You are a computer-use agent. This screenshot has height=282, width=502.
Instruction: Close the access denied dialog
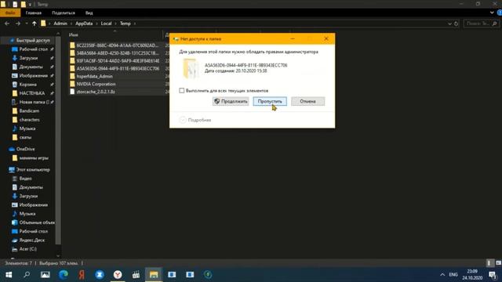point(326,38)
